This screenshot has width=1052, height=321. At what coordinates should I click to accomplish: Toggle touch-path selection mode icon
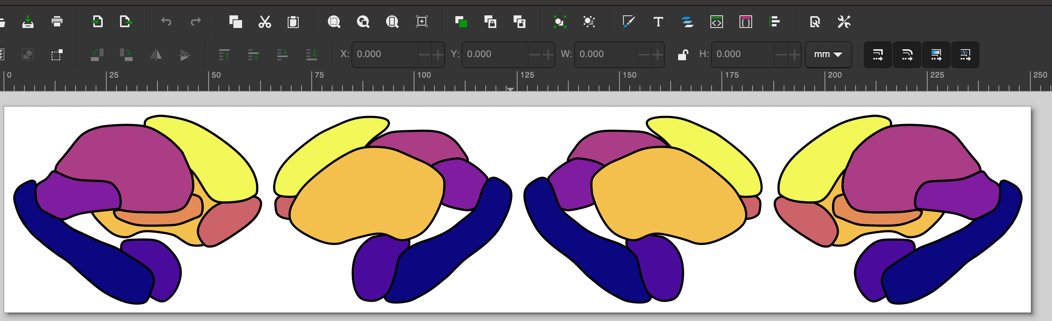(x=57, y=54)
